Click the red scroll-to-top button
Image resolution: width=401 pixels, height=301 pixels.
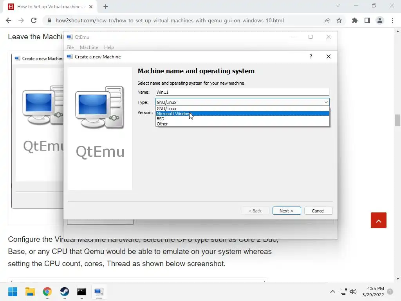(379, 220)
